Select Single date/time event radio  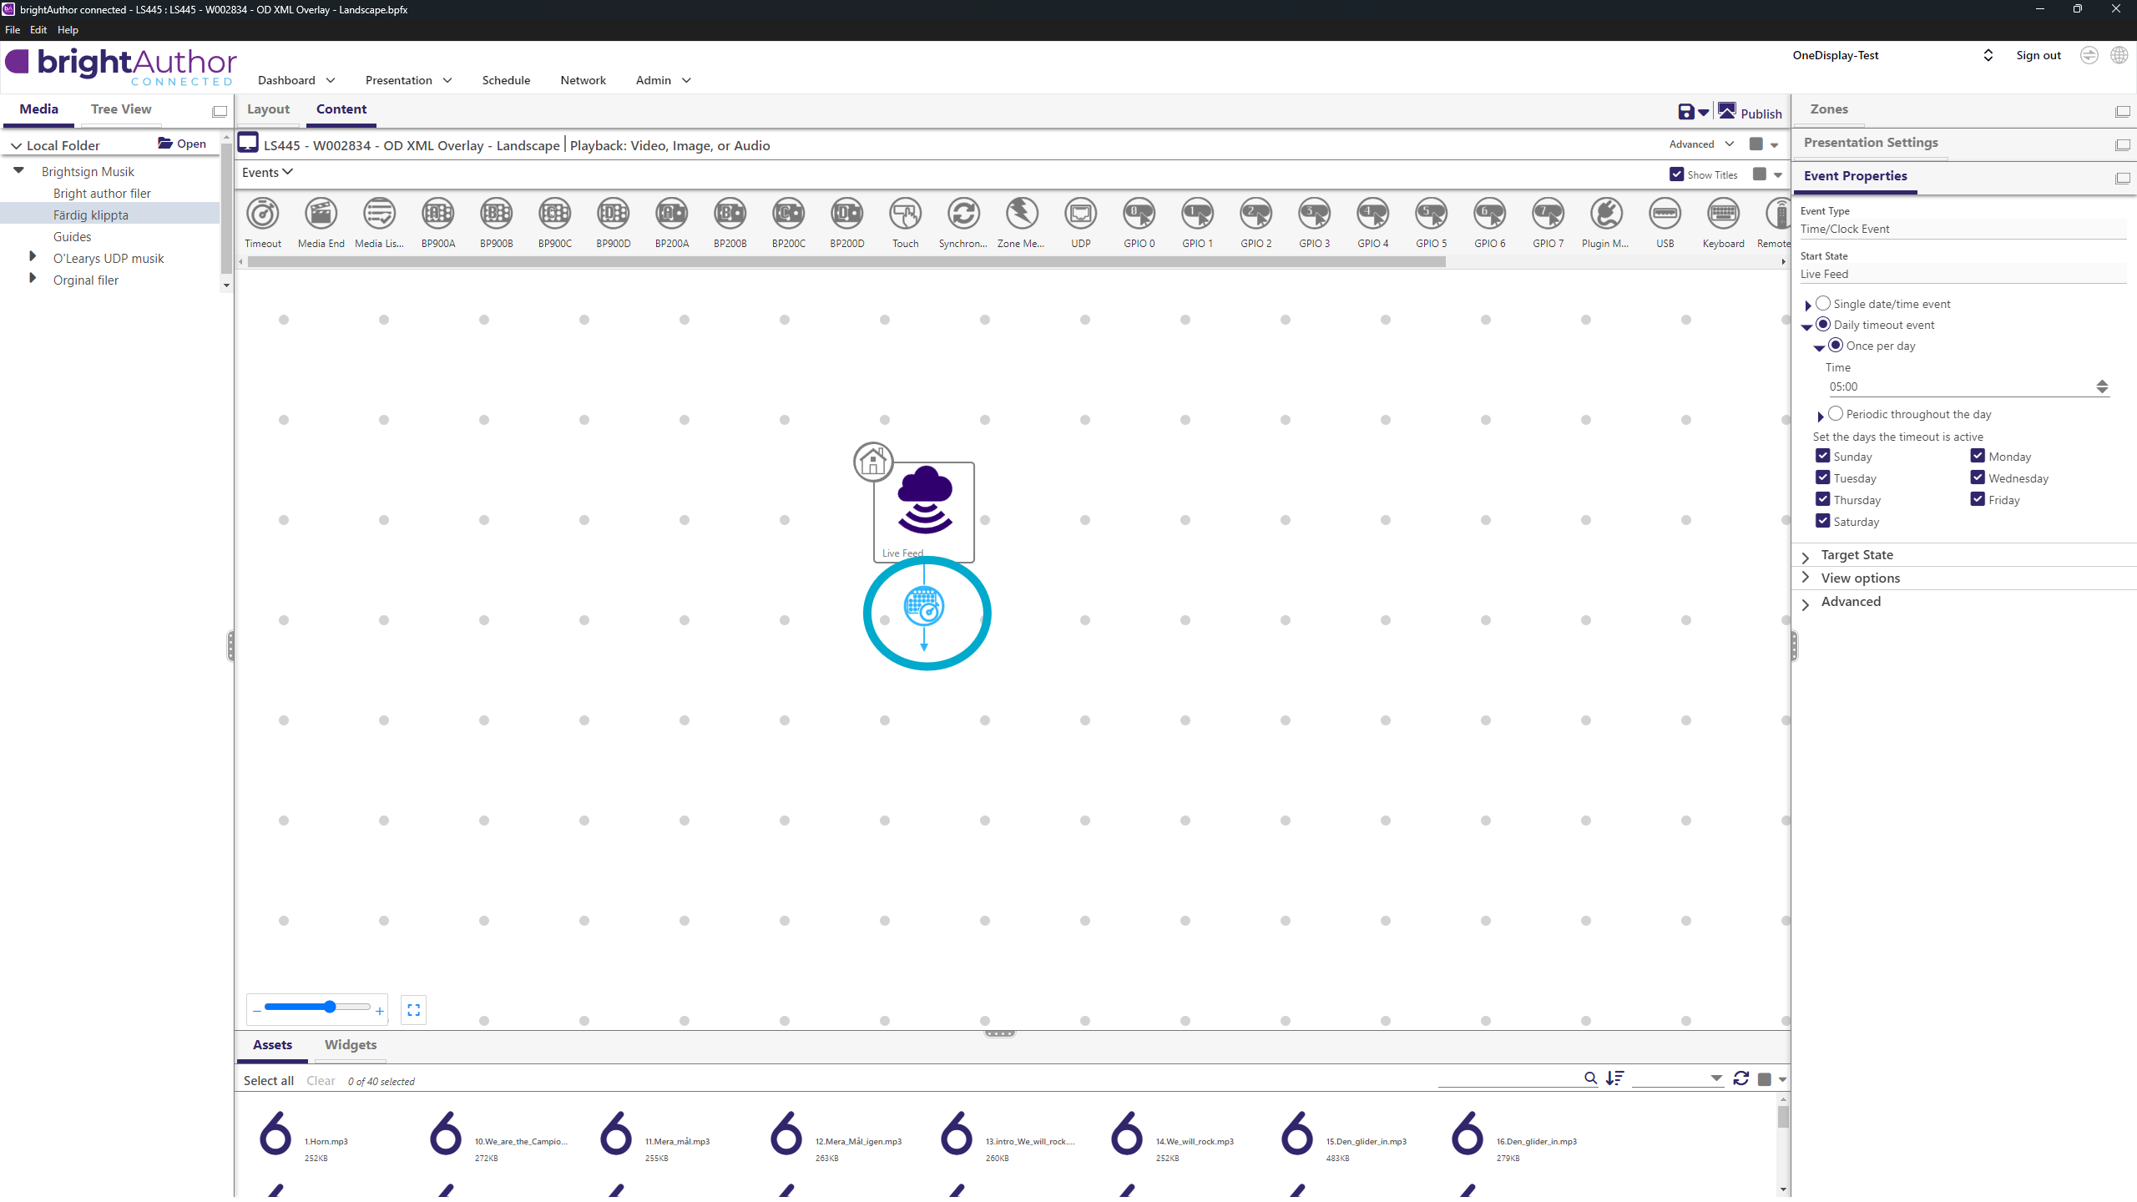1824,304
